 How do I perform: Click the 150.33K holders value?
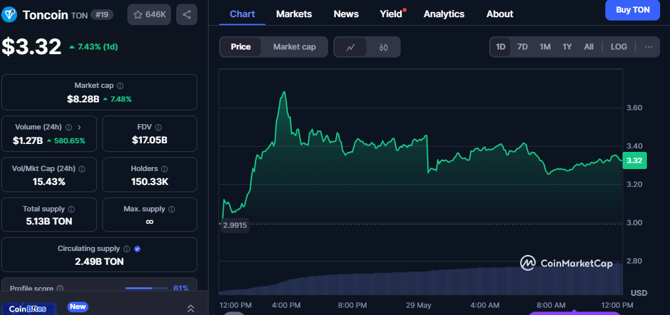(x=150, y=182)
